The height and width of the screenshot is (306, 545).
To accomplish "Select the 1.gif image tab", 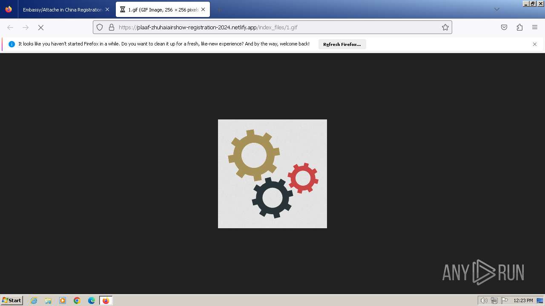I will (x=163, y=9).
